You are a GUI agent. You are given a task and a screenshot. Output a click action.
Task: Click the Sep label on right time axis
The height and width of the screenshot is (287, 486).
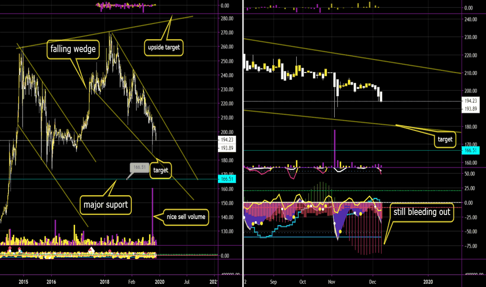(273, 282)
